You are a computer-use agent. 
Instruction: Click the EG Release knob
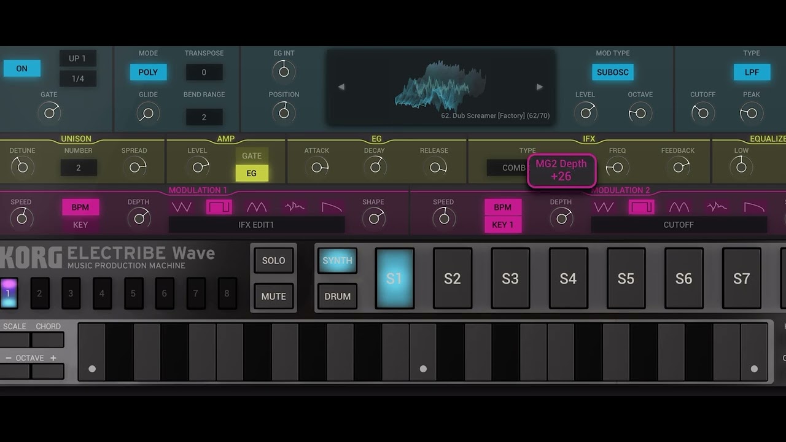(434, 166)
